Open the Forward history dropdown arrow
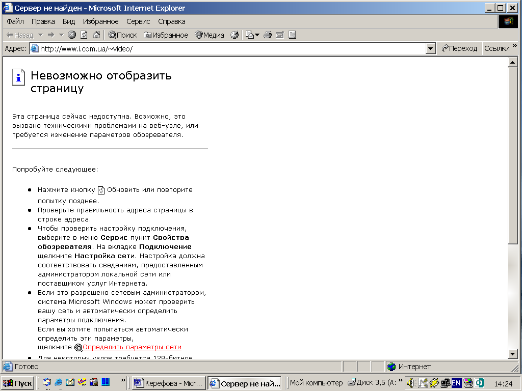Image resolution: width=522 pixels, height=391 pixels. pos(61,35)
